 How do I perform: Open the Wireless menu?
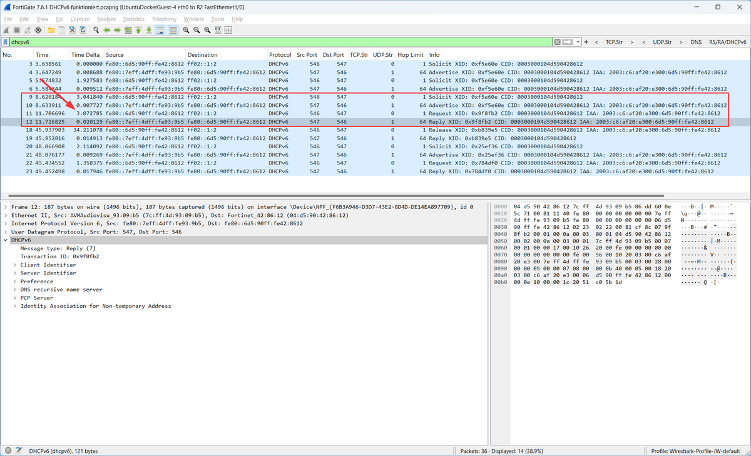193,19
